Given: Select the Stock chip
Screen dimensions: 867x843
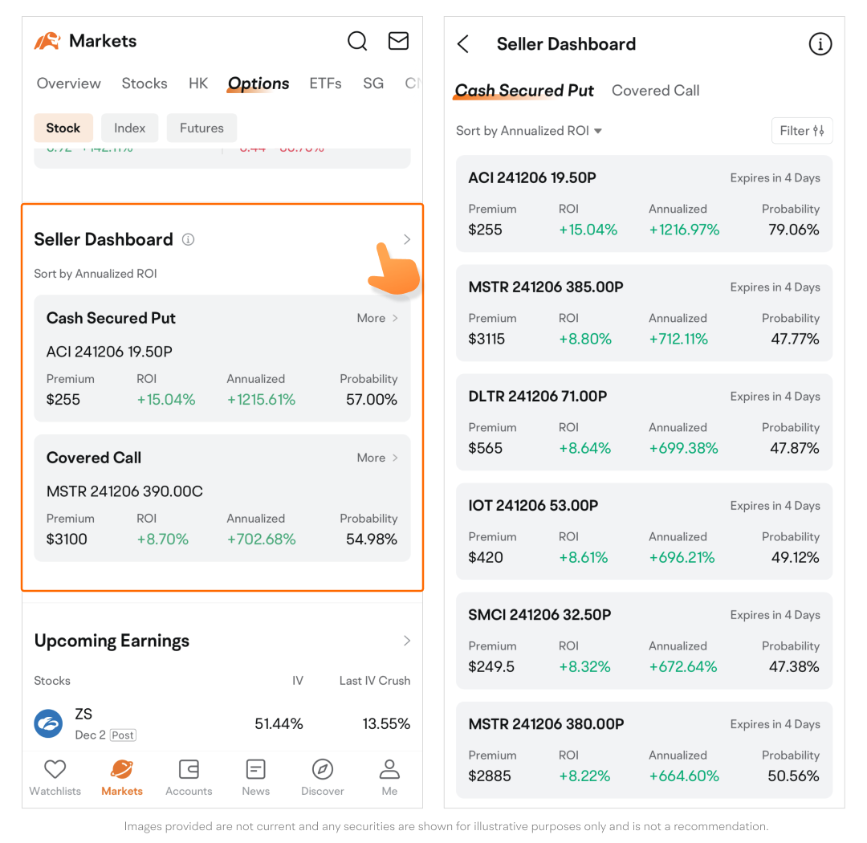Looking at the screenshot, I should pos(63,128).
